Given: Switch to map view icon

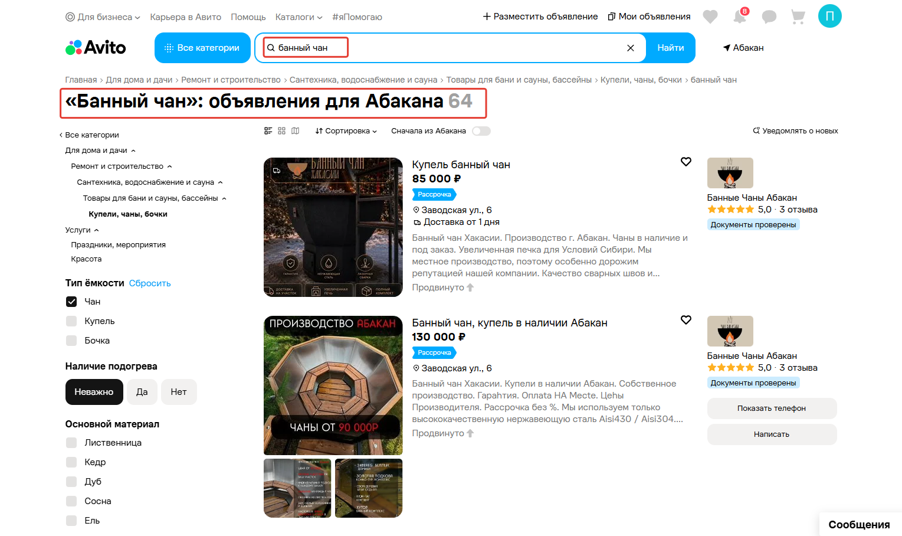Looking at the screenshot, I should (x=296, y=131).
